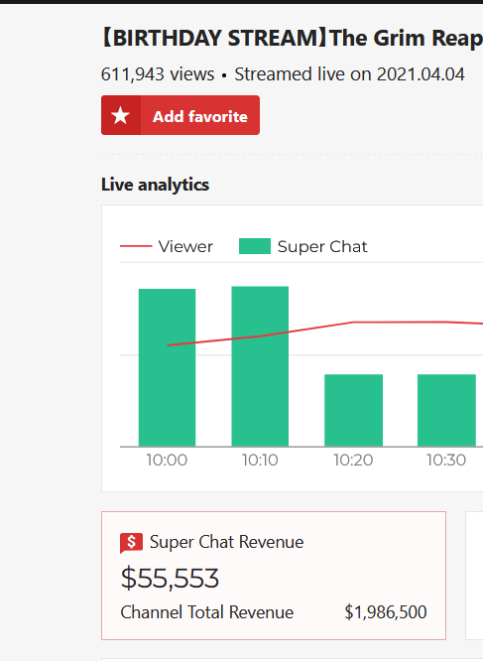Image resolution: width=483 pixels, height=661 pixels.
Task: Click the star icon on Add favorite
Action: coord(120,115)
